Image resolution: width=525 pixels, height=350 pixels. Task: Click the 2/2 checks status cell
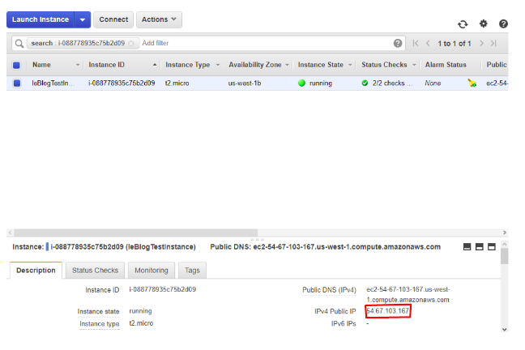(x=386, y=83)
